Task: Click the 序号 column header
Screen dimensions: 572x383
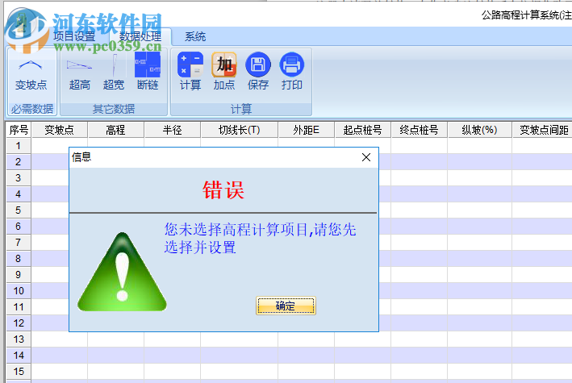Action: pos(19,130)
